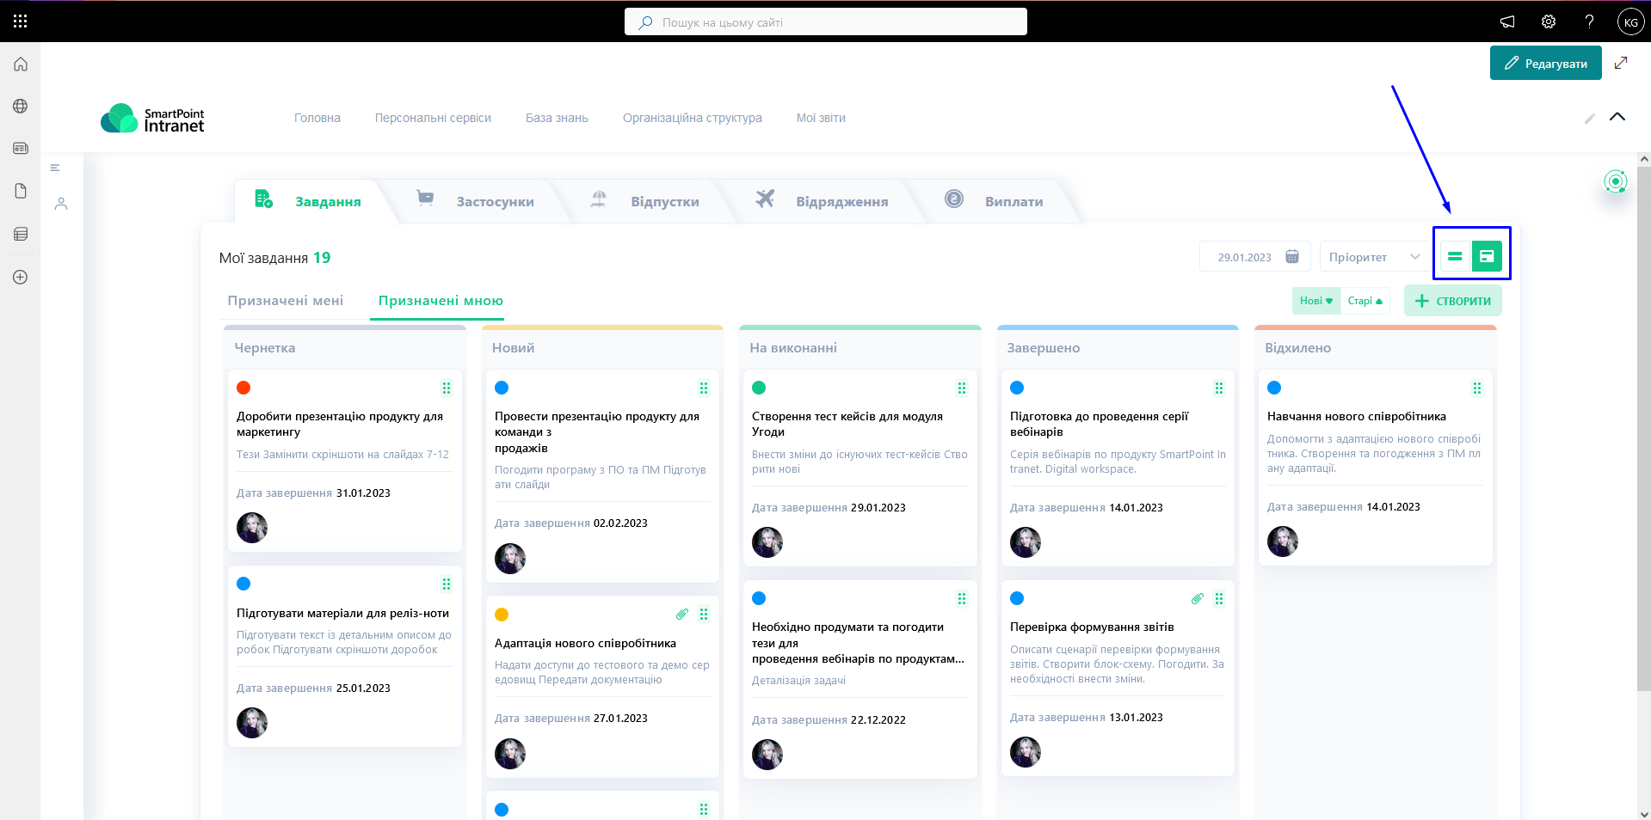Open the Пріоритет dropdown
Image resolution: width=1651 pixels, height=820 pixels.
tap(1374, 257)
